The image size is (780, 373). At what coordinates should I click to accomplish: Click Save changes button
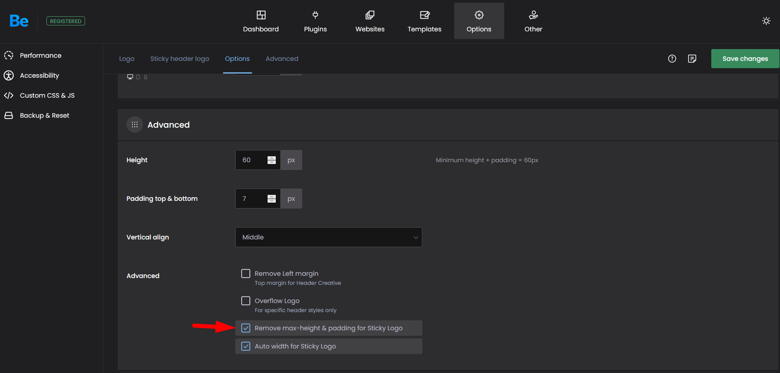point(745,59)
